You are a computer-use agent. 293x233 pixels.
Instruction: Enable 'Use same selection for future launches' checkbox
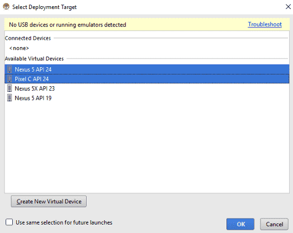point(9,222)
